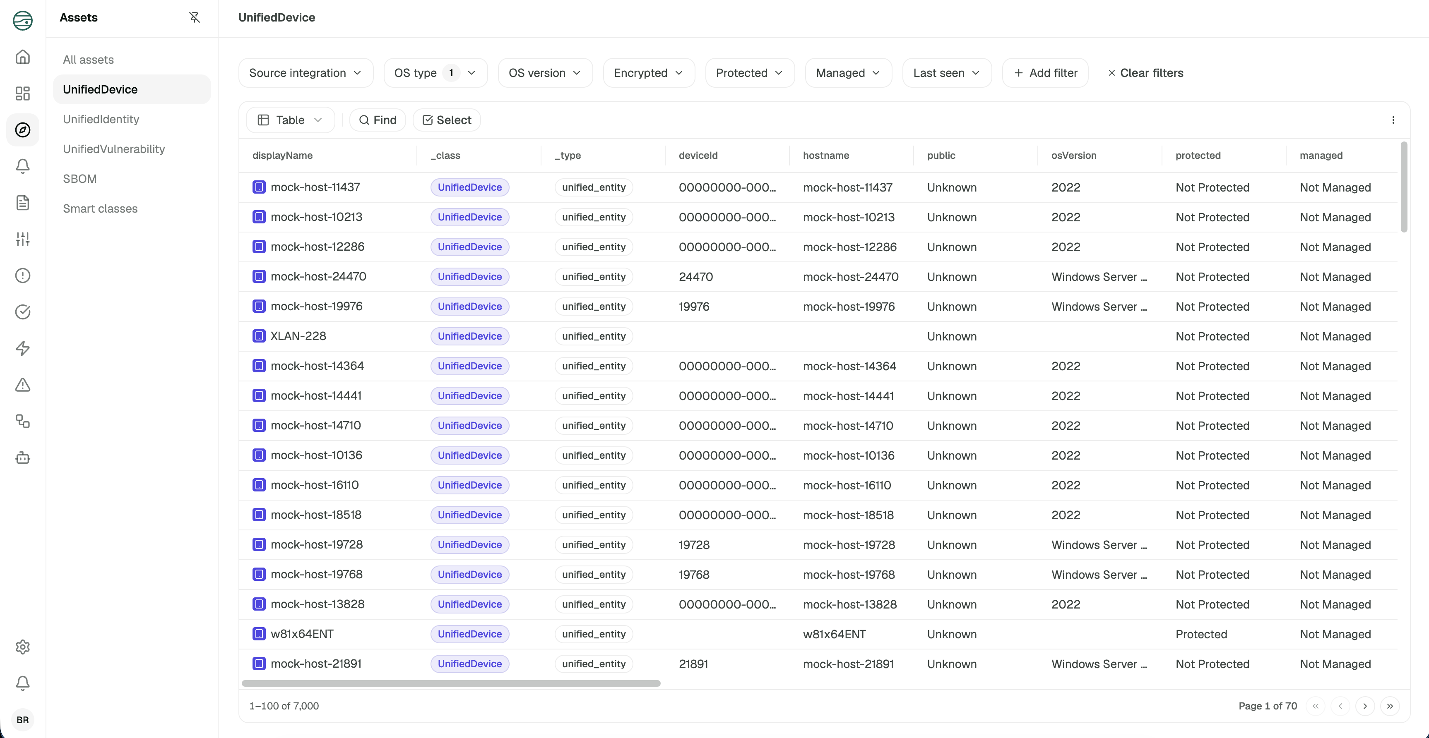Click the Add filter button
The image size is (1429, 738).
tap(1046, 73)
